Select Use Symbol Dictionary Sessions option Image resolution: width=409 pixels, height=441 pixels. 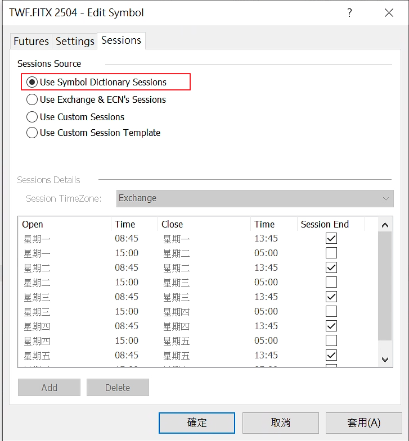33,82
